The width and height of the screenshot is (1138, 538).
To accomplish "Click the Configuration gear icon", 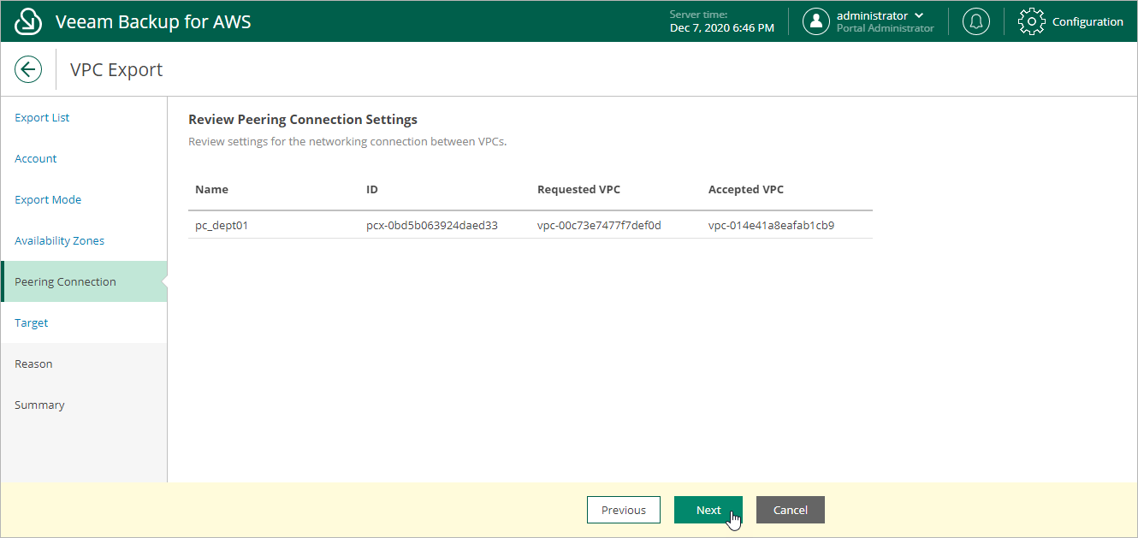I will 1032,21.
